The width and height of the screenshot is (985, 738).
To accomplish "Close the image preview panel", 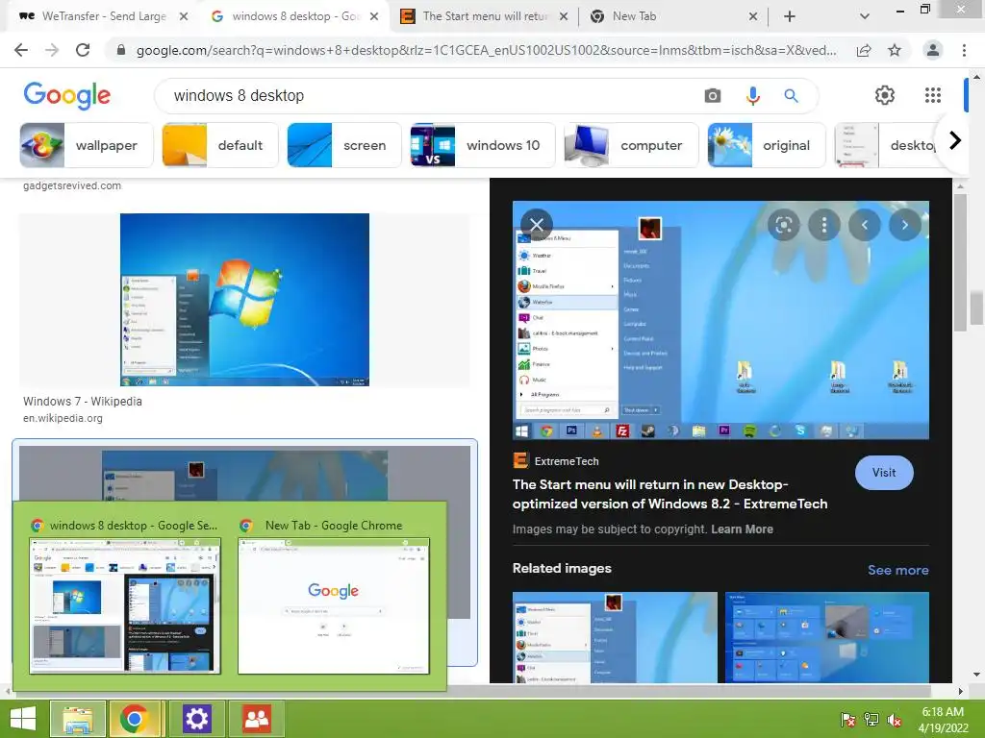I will [x=537, y=225].
